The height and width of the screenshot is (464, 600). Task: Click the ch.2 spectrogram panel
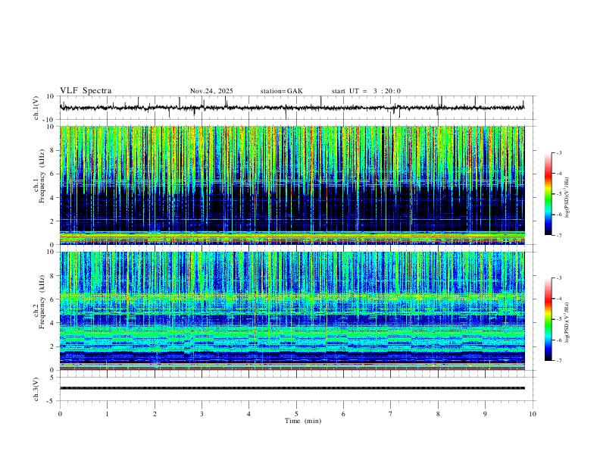click(x=292, y=311)
